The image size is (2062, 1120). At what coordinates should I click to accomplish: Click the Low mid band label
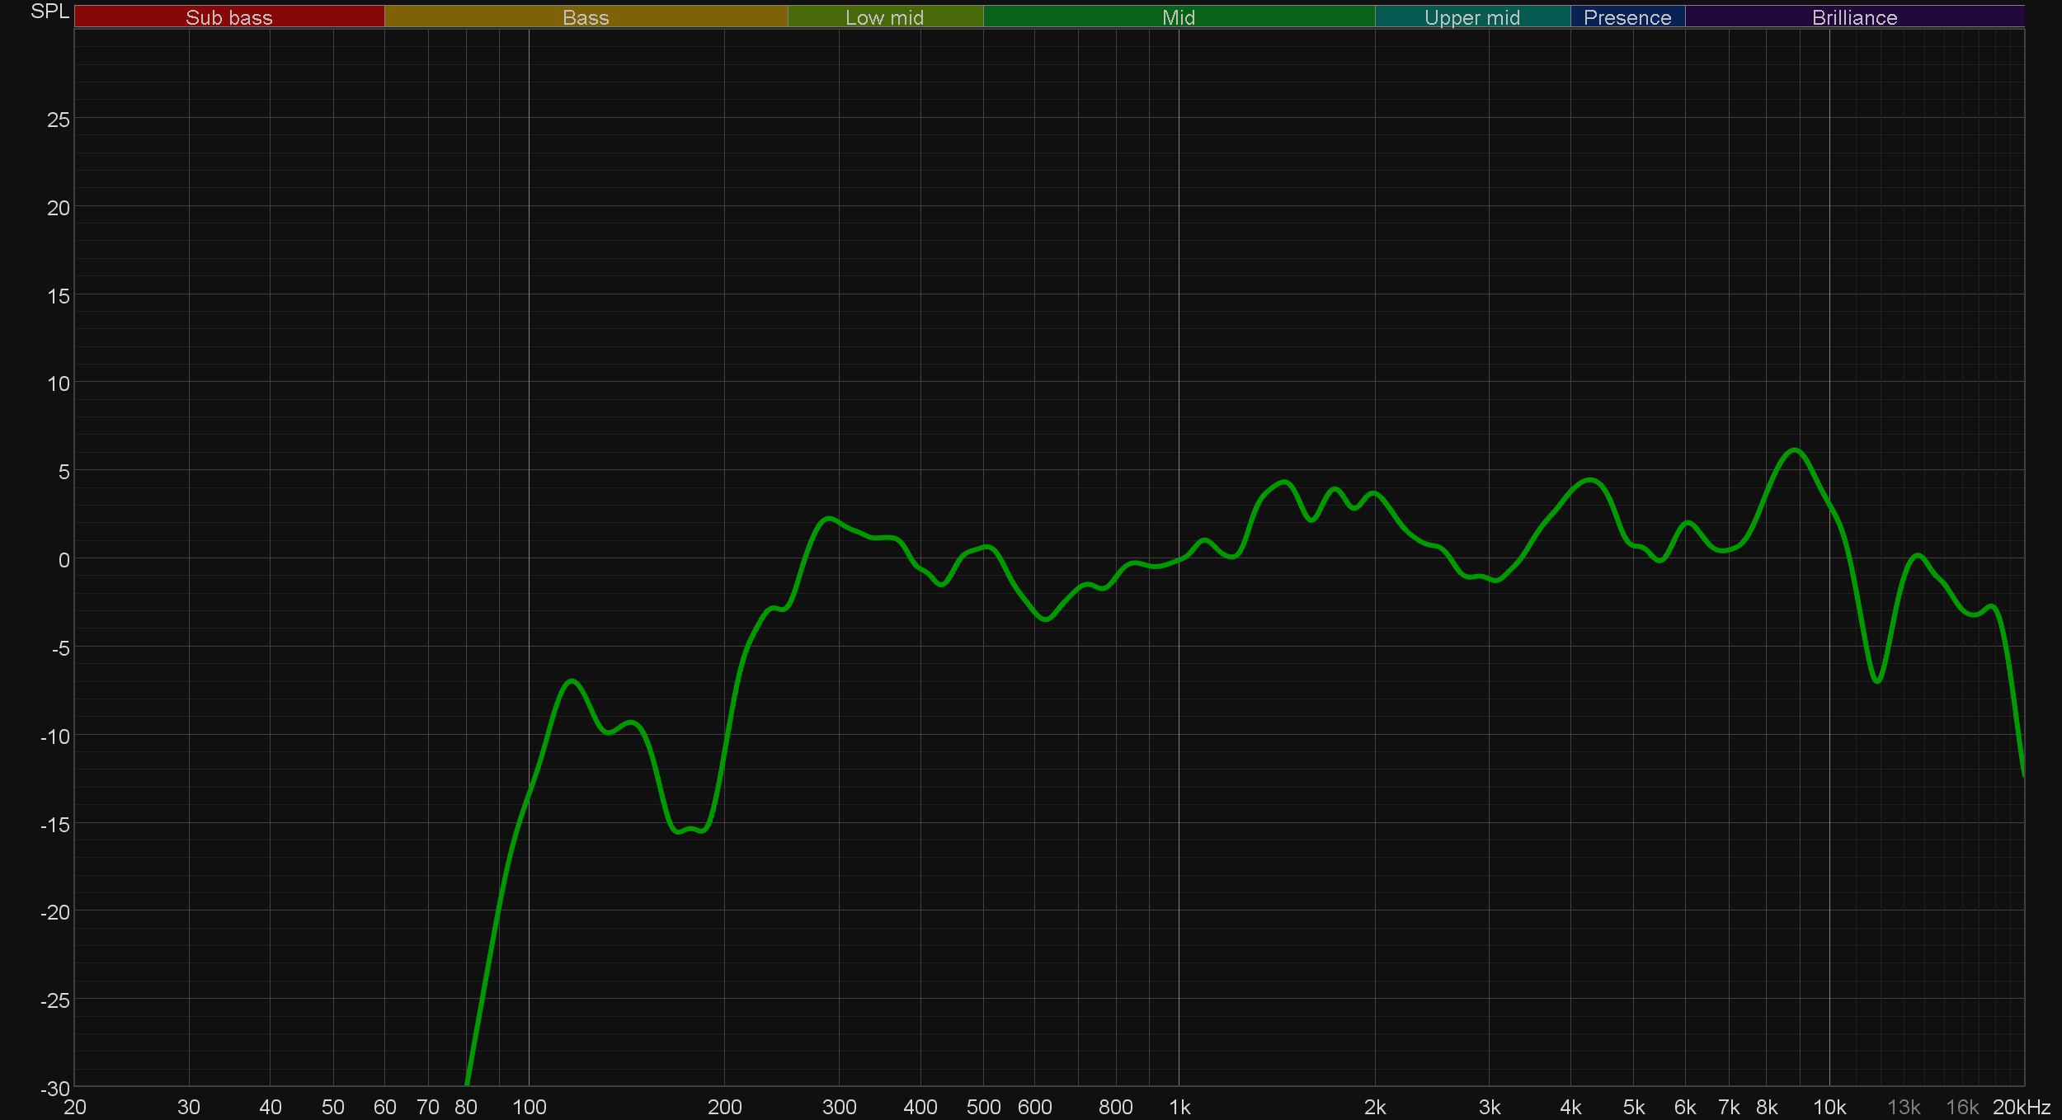coord(884,17)
